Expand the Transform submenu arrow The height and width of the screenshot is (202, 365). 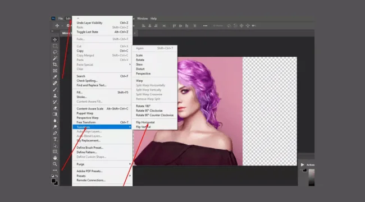point(130,127)
